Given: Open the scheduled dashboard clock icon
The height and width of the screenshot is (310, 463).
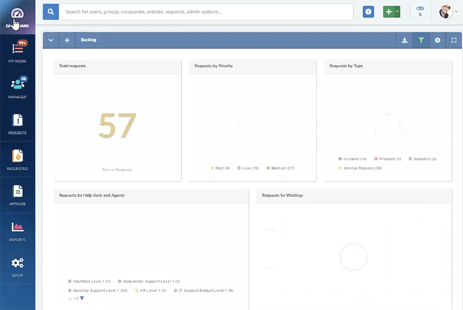Looking at the screenshot, I should (x=437, y=40).
